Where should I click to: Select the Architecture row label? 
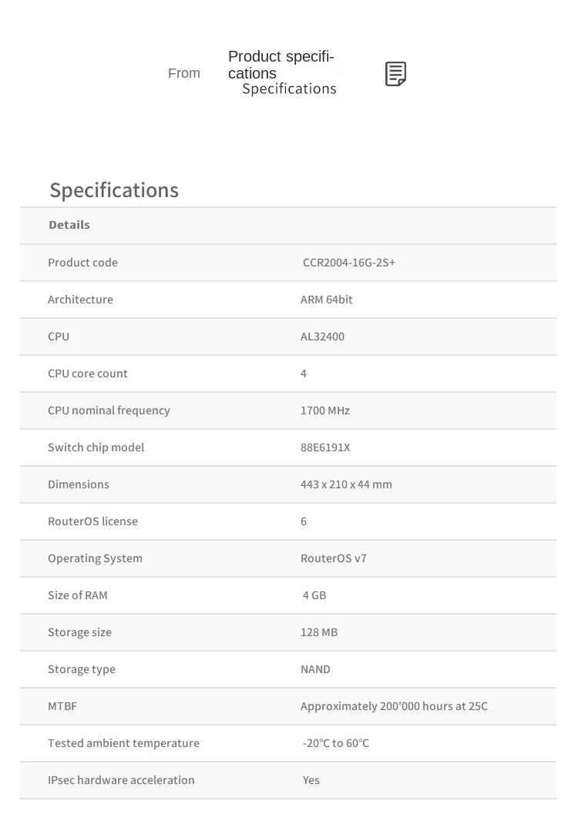tap(80, 300)
